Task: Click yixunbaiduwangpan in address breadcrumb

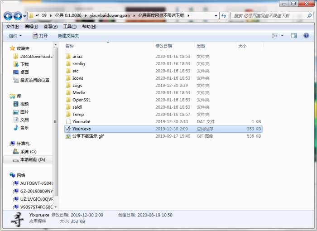Action: (110, 15)
